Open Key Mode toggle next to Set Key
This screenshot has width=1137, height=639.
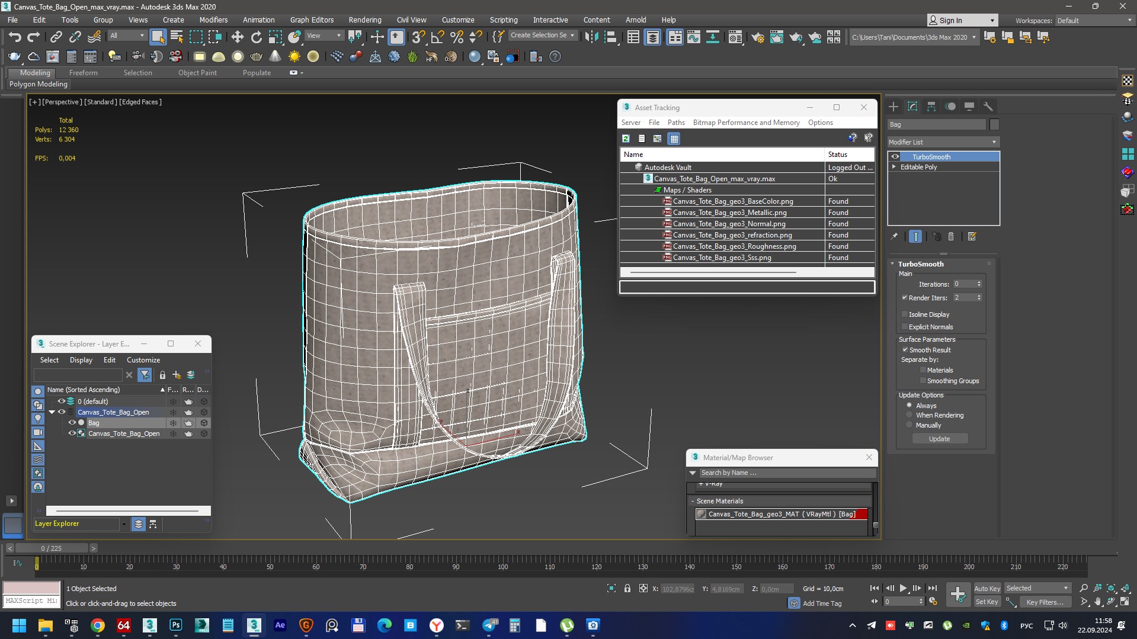1011,602
